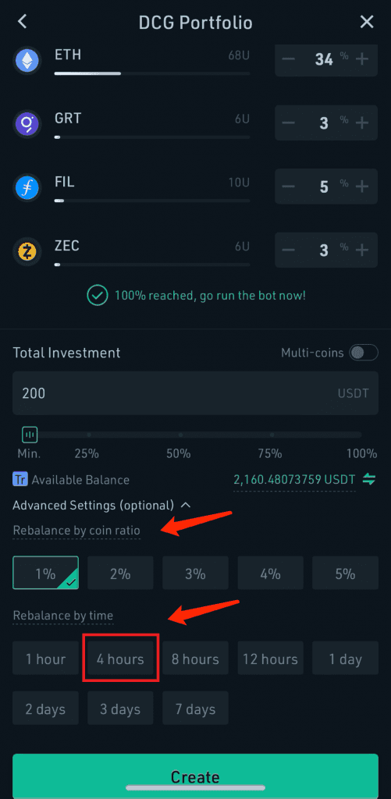
Task: Tap the ZEC Zcash coin icon
Action: click(27, 251)
